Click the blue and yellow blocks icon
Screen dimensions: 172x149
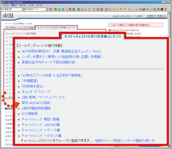click(x=144, y=9)
